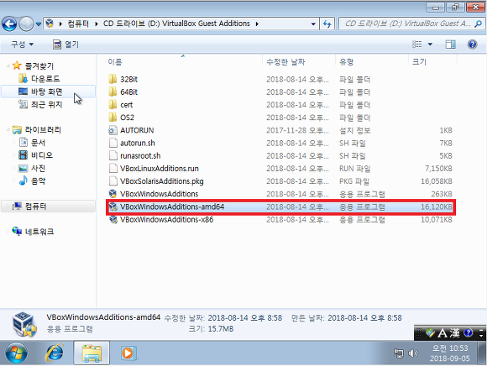Select the AUTORUN setup info icon
Image resolution: width=487 pixels, height=366 pixels.
point(113,130)
